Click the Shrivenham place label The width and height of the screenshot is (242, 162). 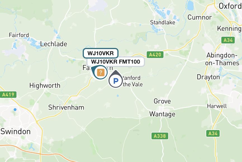[66, 107]
